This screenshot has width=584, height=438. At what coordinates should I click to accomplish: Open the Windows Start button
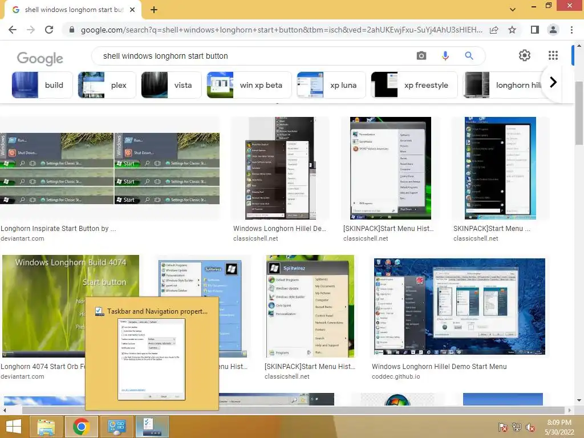(x=14, y=427)
